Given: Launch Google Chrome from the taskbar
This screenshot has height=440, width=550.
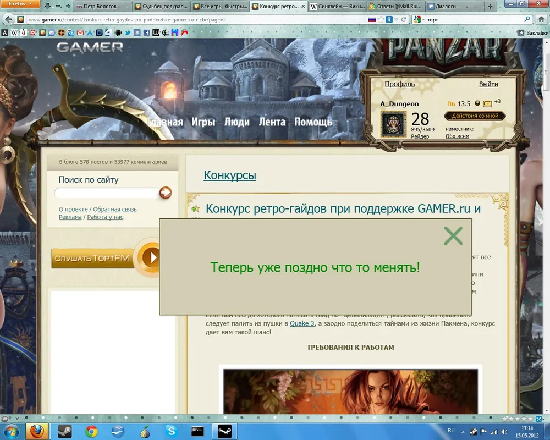Looking at the screenshot, I should click(x=91, y=431).
